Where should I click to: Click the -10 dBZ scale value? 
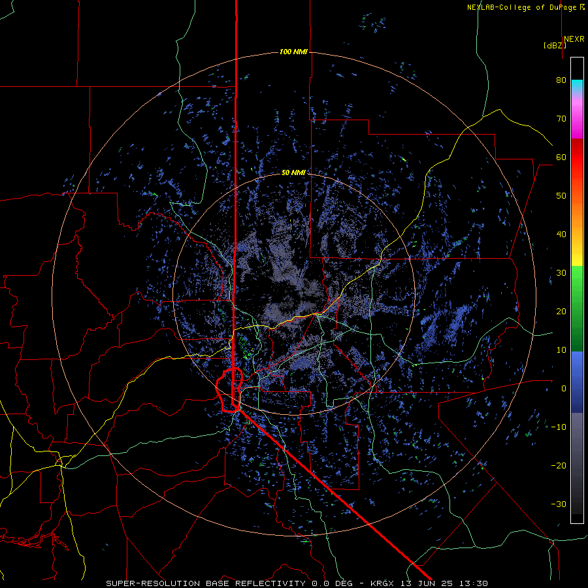pyautogui.click(x=559, y=427)
